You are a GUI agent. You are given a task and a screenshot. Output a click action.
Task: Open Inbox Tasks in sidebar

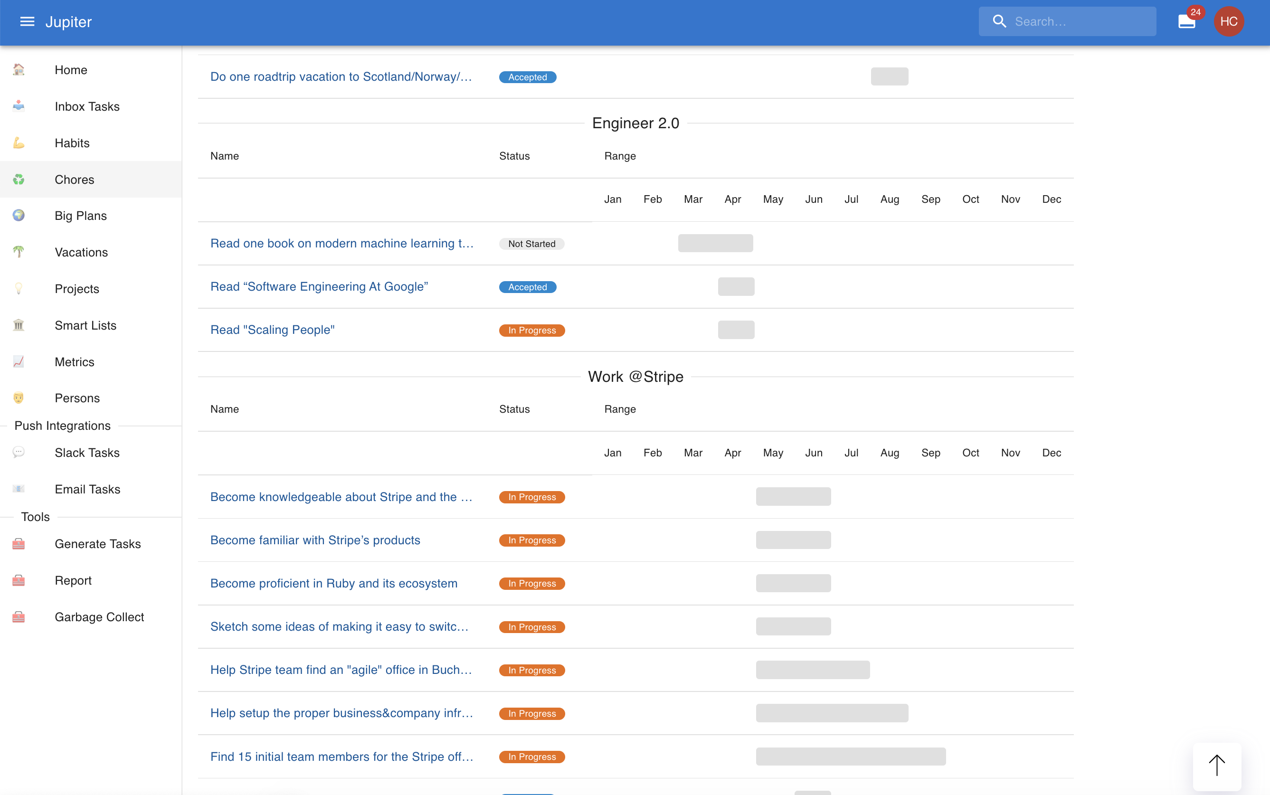(87, 106)
